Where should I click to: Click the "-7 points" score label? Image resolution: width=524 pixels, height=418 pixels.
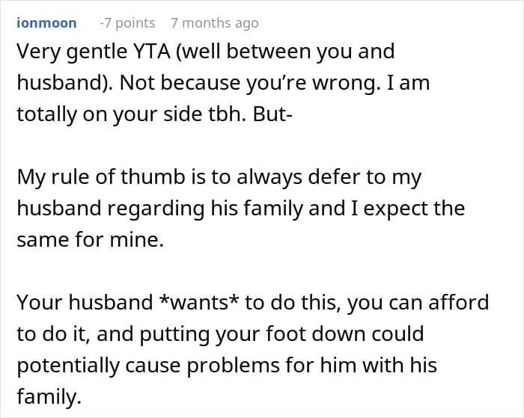tap(127, 23)
